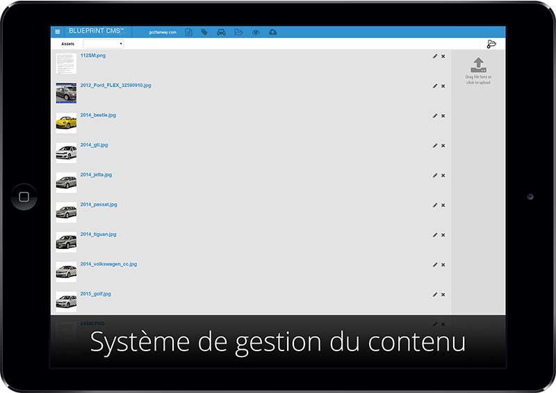This screenshot has width=556, height=393.
Task: Edit the 2014_passat.jpg asset
Action: click(x=435, y=205)
